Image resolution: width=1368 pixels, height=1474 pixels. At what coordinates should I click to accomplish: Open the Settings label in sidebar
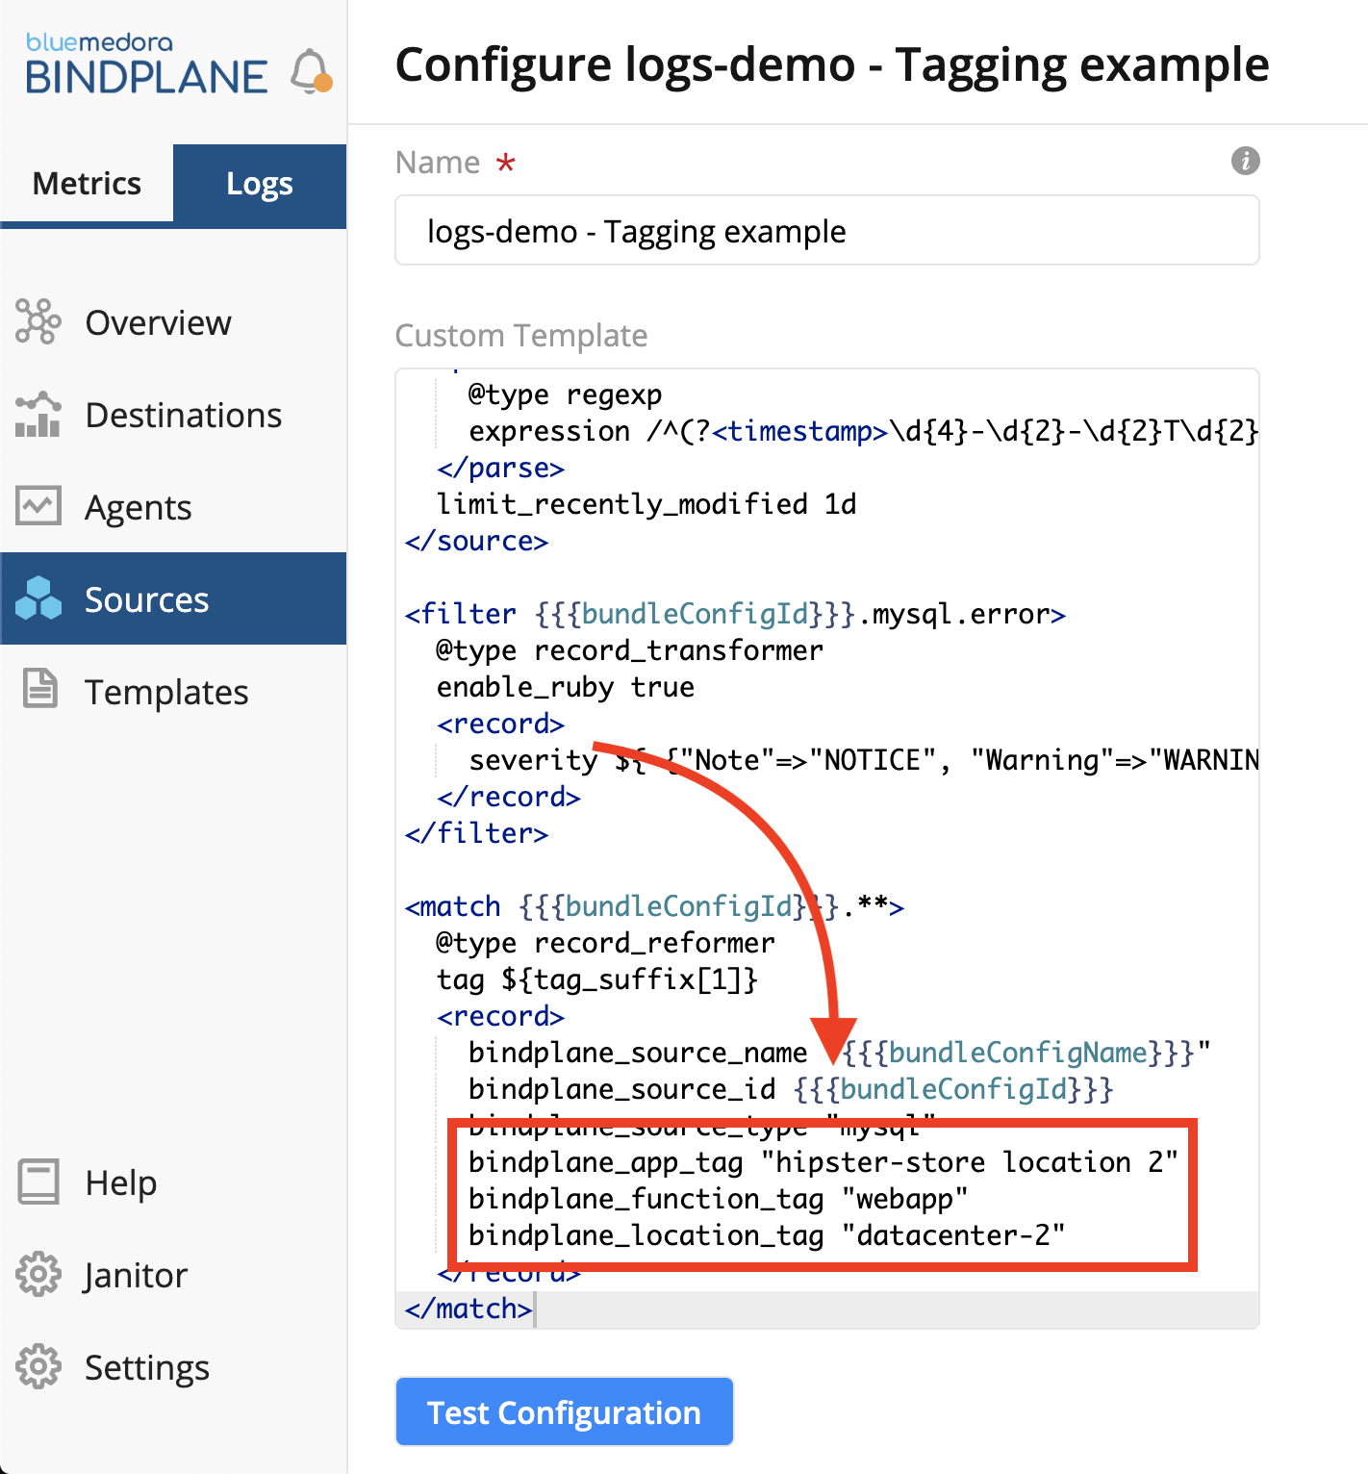tap(147, 1367)
